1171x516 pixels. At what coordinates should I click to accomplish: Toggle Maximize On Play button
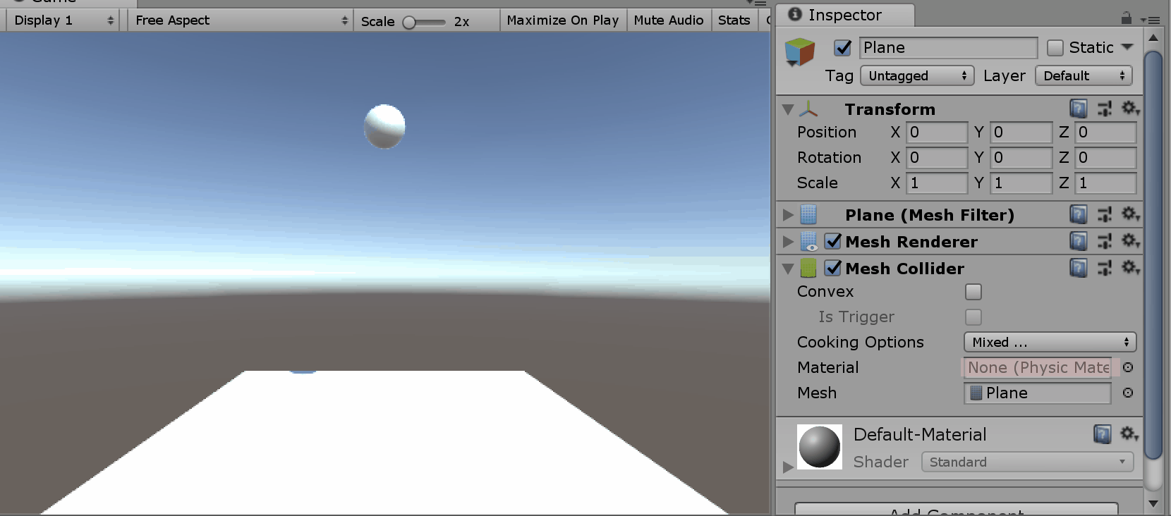coord(562,20)
